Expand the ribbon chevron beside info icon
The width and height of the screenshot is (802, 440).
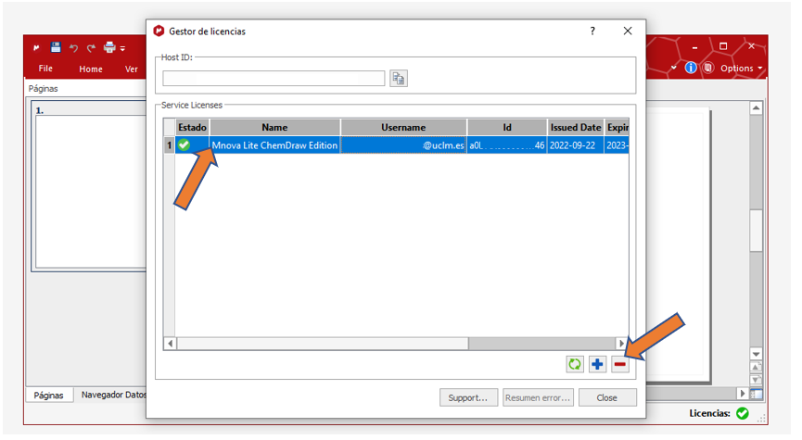(x=674, y=68)
